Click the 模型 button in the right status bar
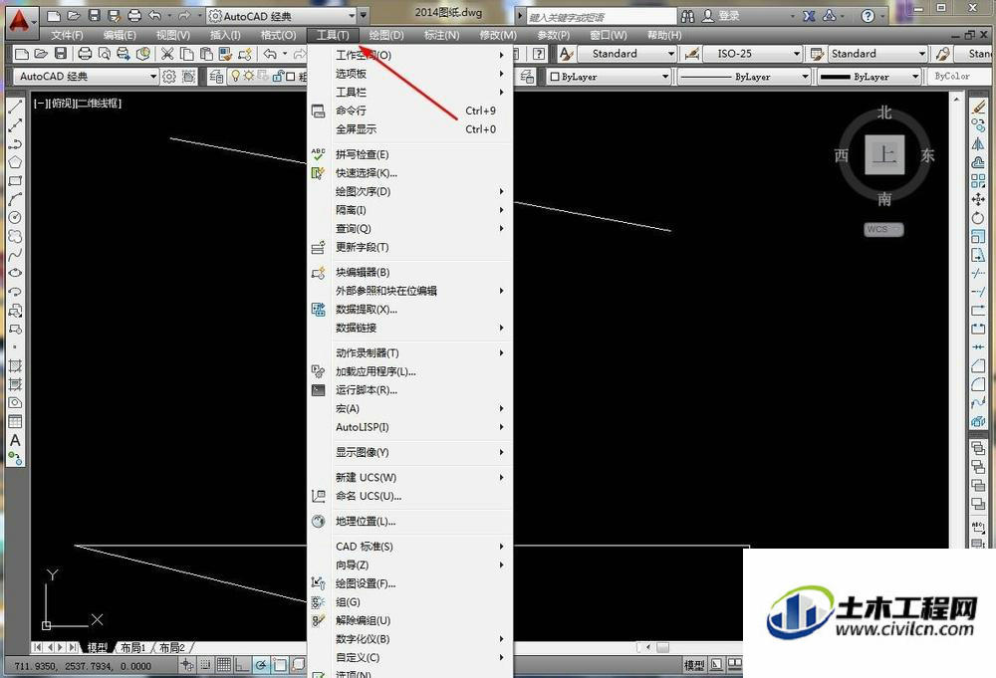 click(x=693, y=665)
